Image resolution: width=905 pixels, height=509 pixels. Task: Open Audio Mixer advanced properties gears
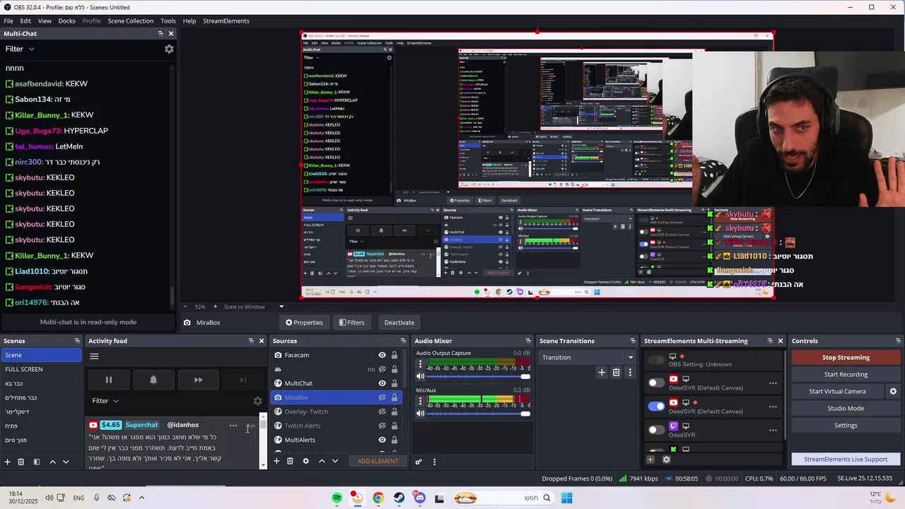[x=419, y=462]
